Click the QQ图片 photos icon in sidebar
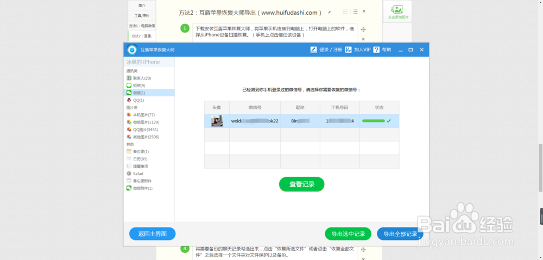The width and height of the screenshot is (543, 260). (129, 129)
